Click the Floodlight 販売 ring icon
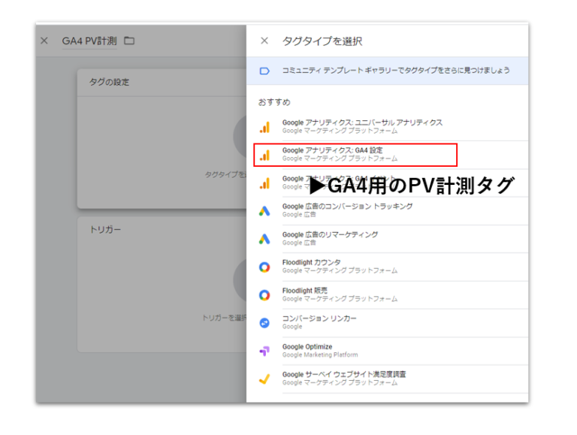The height and width of the screenshot is (435, 577). (x=264, y=295)
